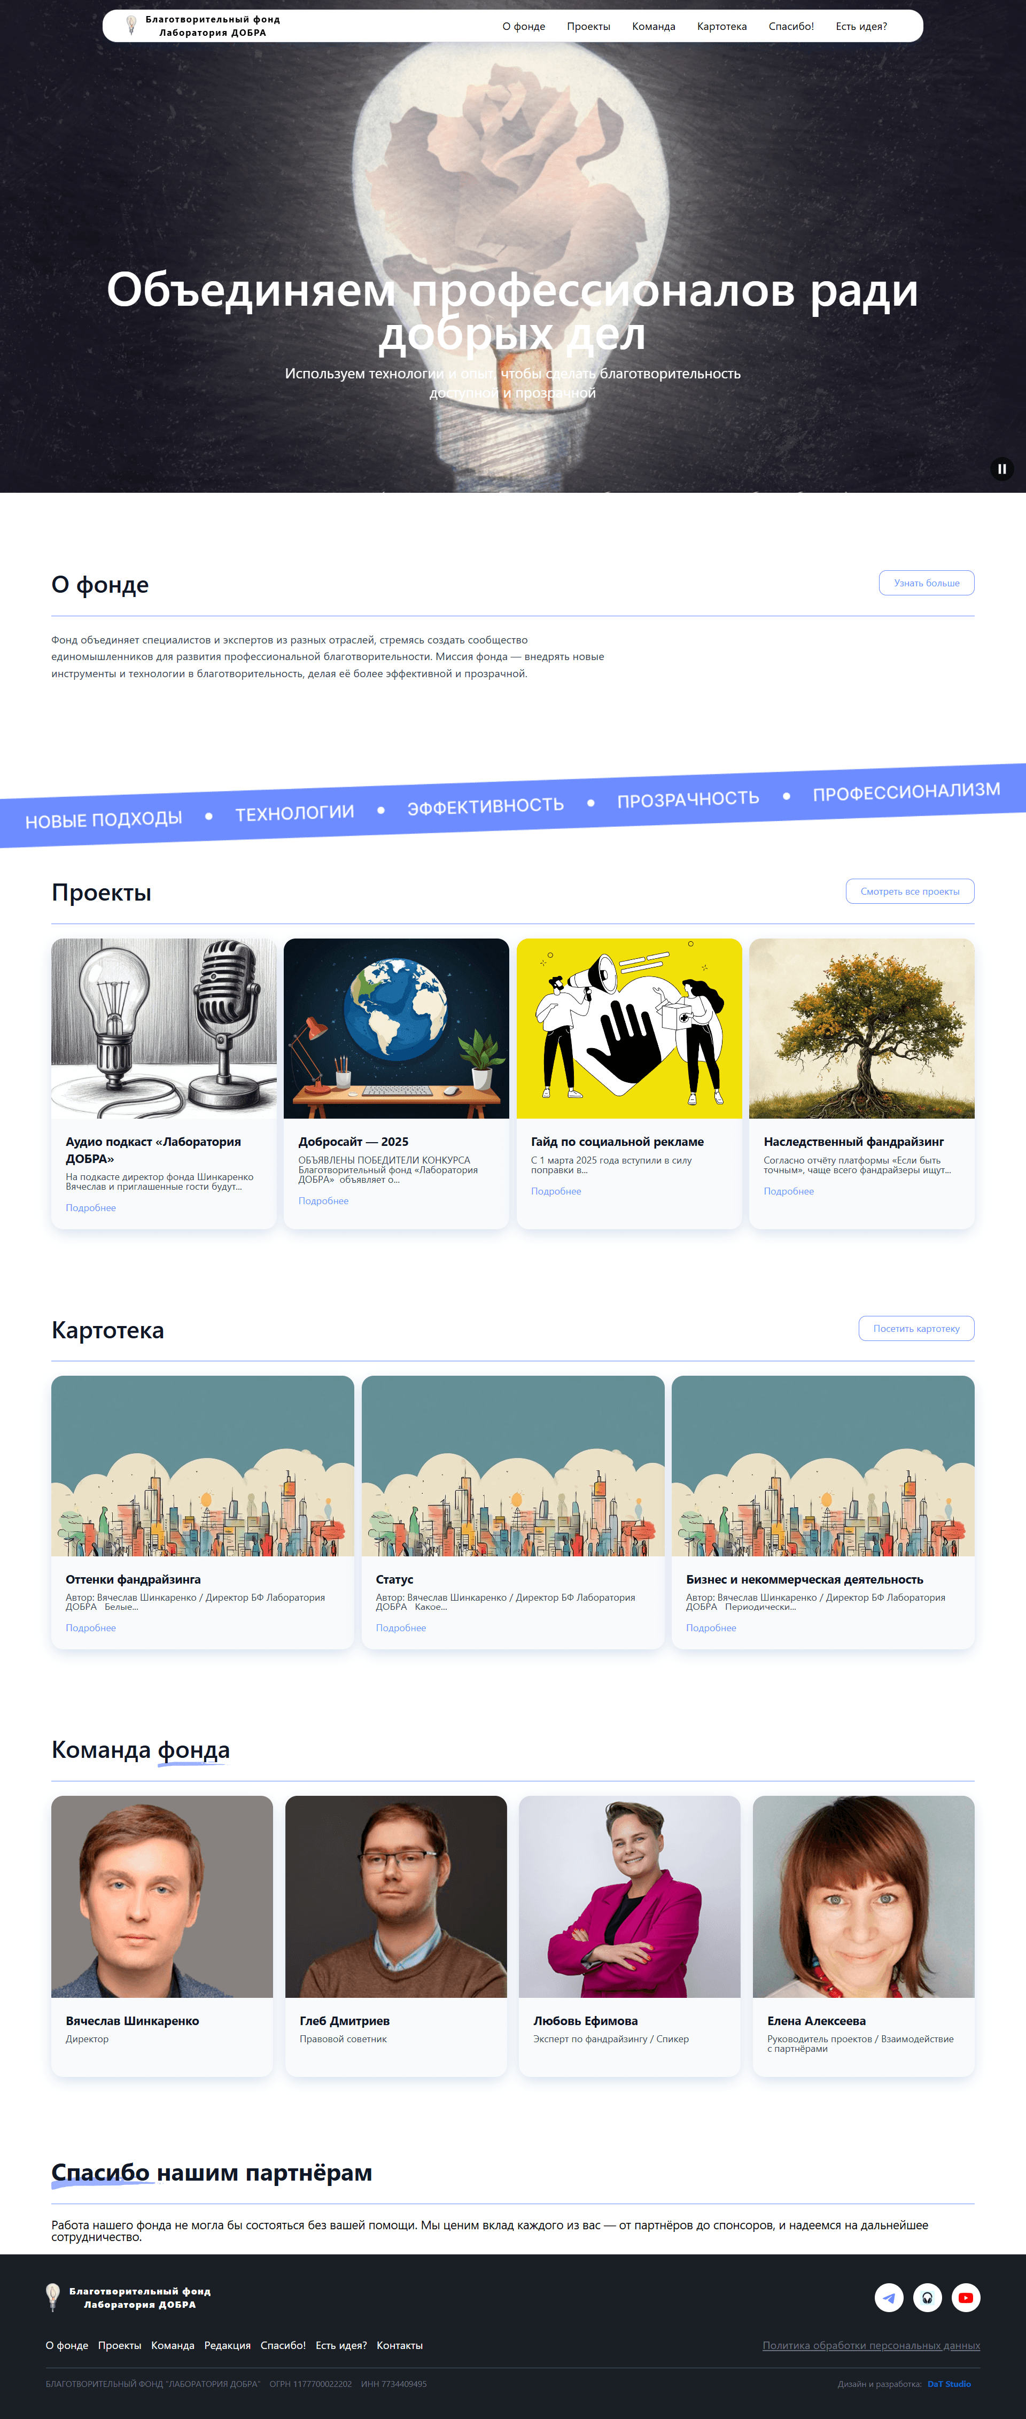The image size is (1026, 2419).
Task: Open Политика обработки персональных данных link
Action: click(x=870, y=2345)
